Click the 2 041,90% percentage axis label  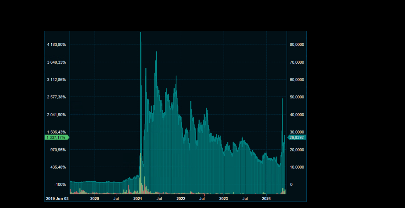pyautogui.click(x=57, y=115)
